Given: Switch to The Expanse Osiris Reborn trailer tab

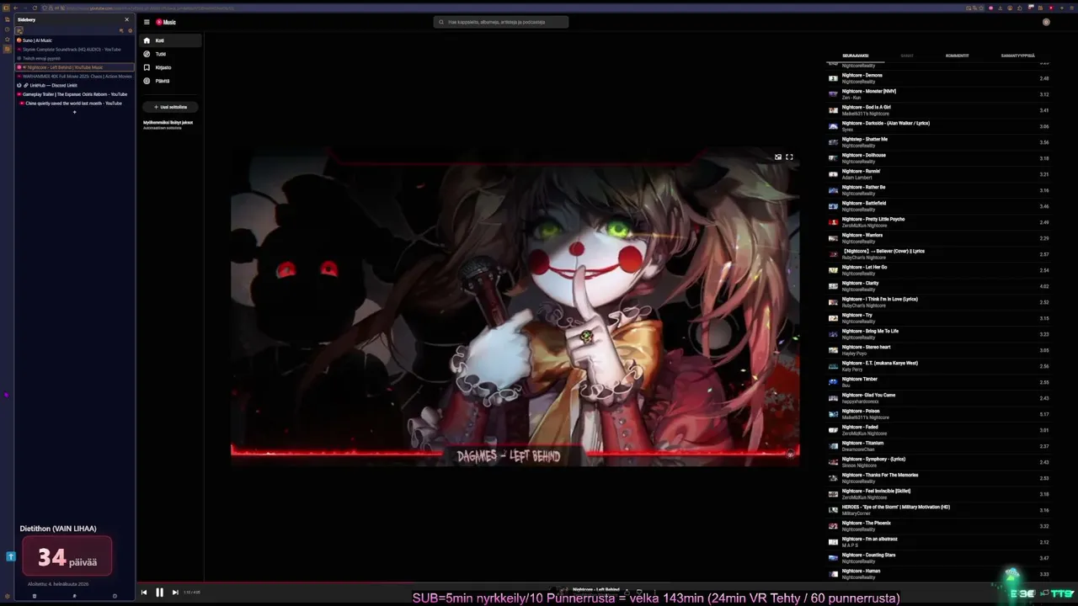Looking at the screenshot, I should click(x=74, y=94).
